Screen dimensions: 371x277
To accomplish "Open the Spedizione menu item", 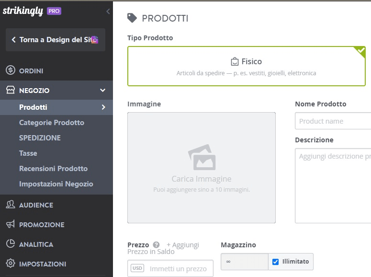I will click(x=40, y=138).
